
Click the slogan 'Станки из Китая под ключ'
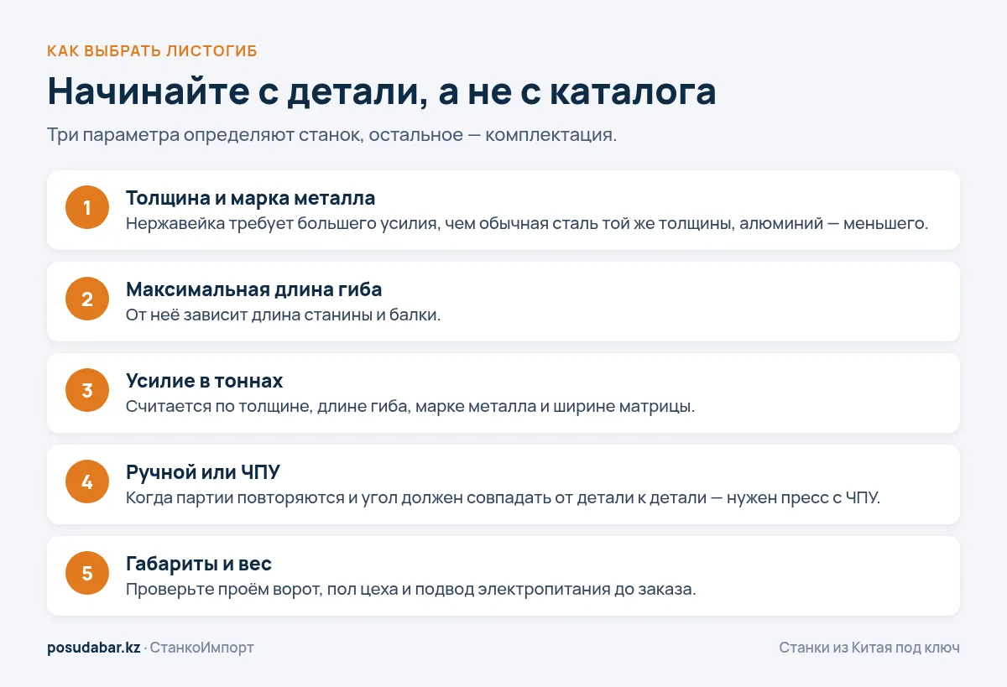869,648
